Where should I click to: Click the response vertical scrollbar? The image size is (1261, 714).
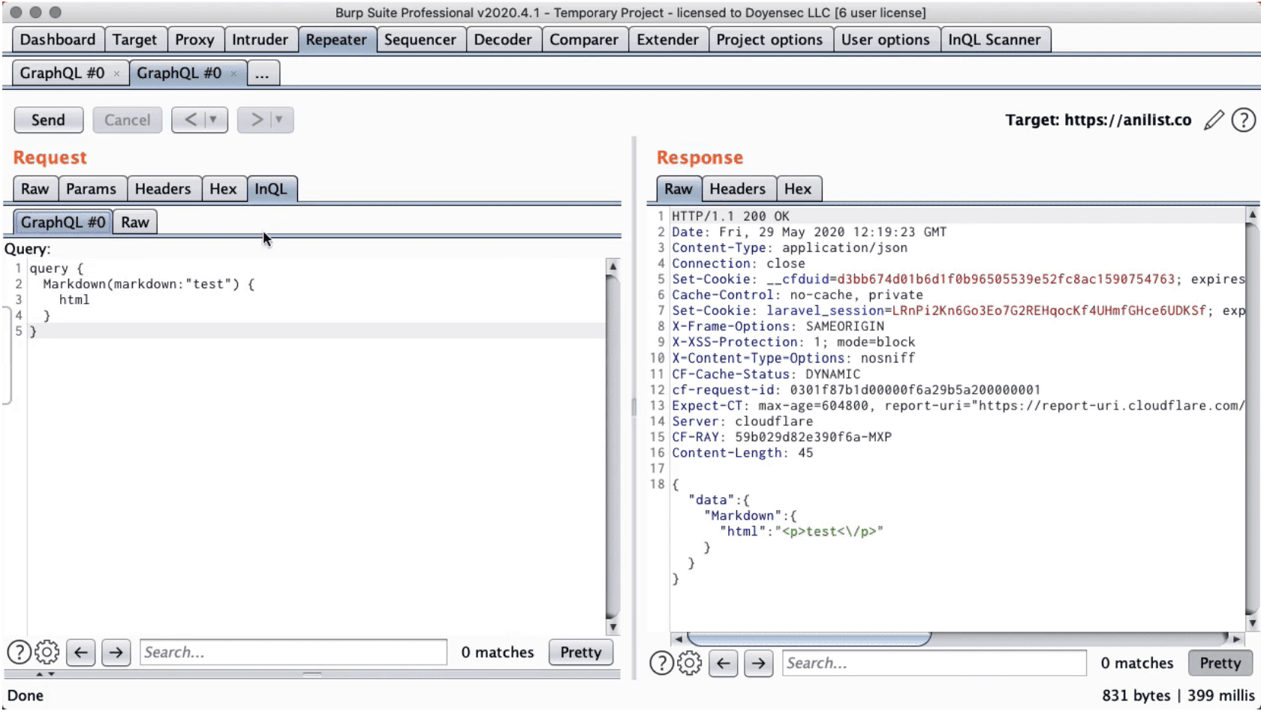(1252, 417)
